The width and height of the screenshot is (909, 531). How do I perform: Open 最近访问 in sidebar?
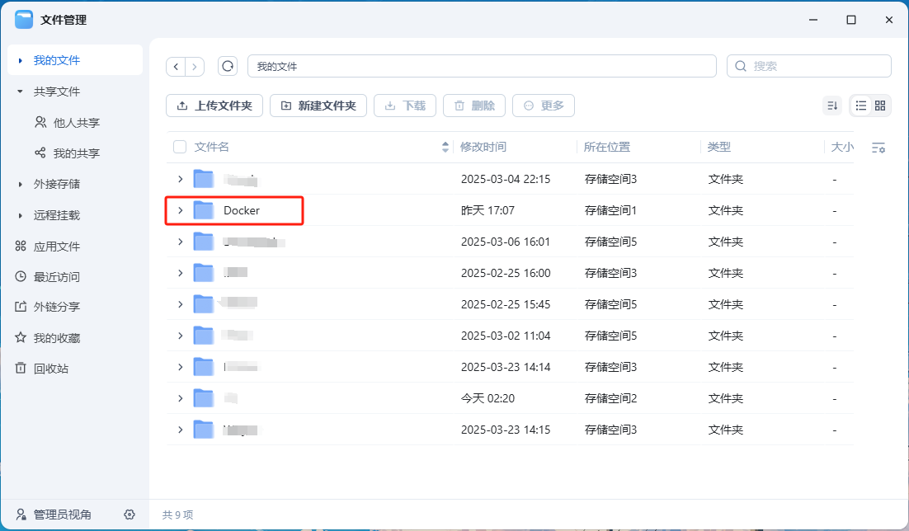[x=56, y=277]
